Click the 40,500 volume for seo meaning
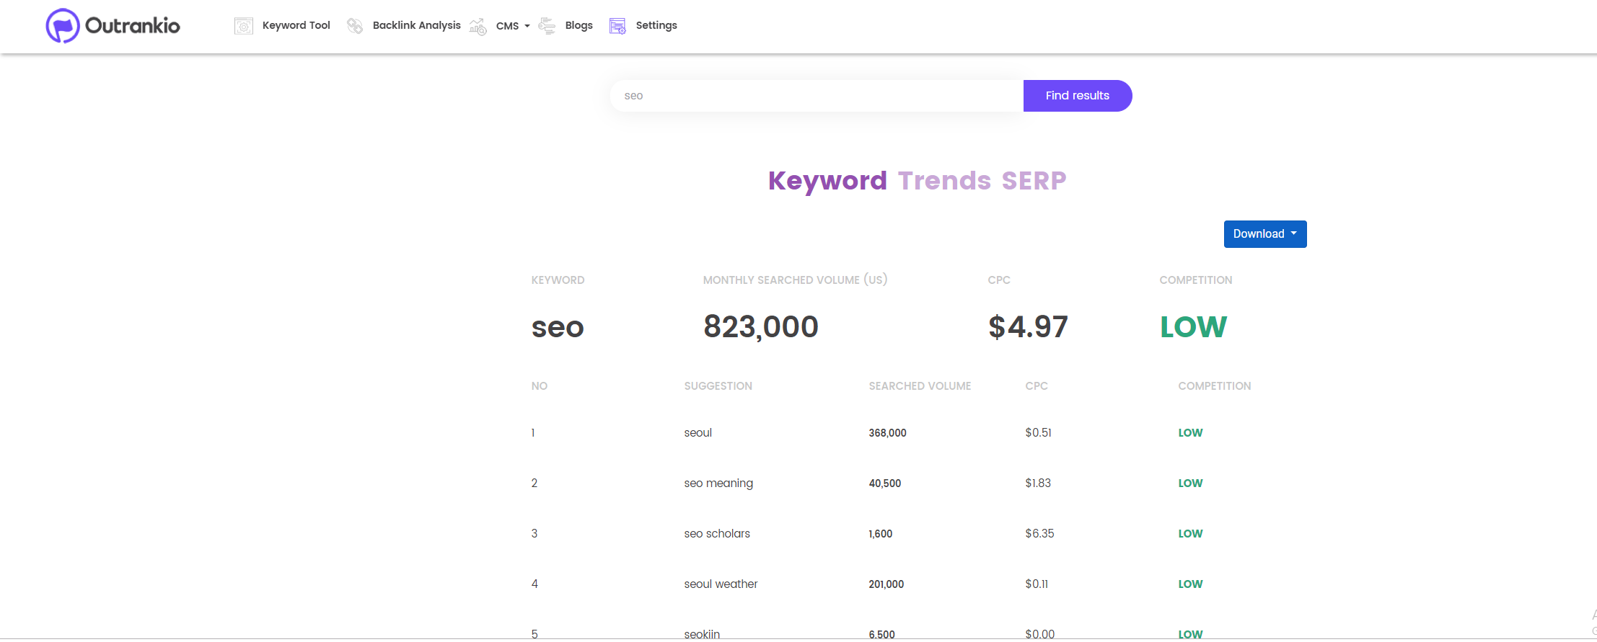1597x642 pixels. pos(885,483)
